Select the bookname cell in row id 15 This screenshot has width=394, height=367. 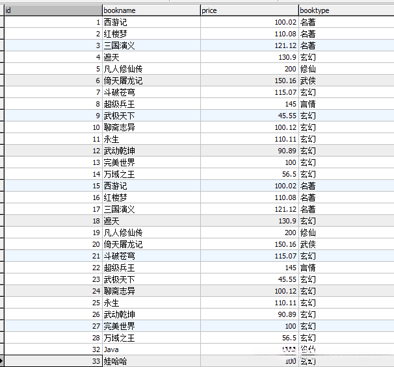151,186
